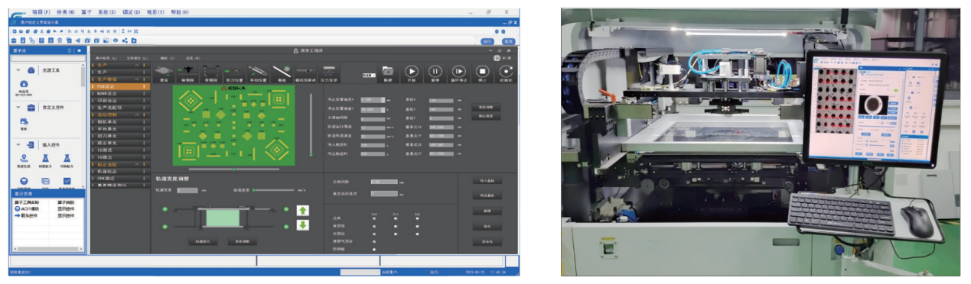This screenshot has height=284, width=971.
Task: Click the 循环停止 step-play icon
Action: (x=459, y=70)
